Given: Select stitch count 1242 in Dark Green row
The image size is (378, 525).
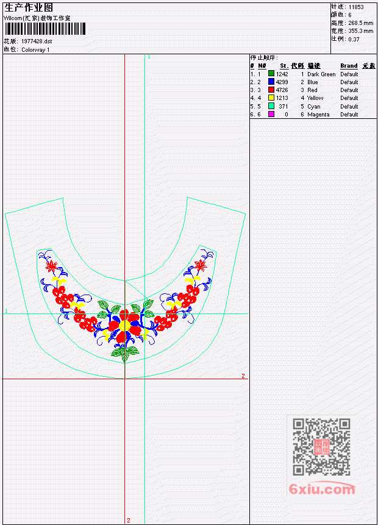Looking at the screenshot, I should click(282, 74).
